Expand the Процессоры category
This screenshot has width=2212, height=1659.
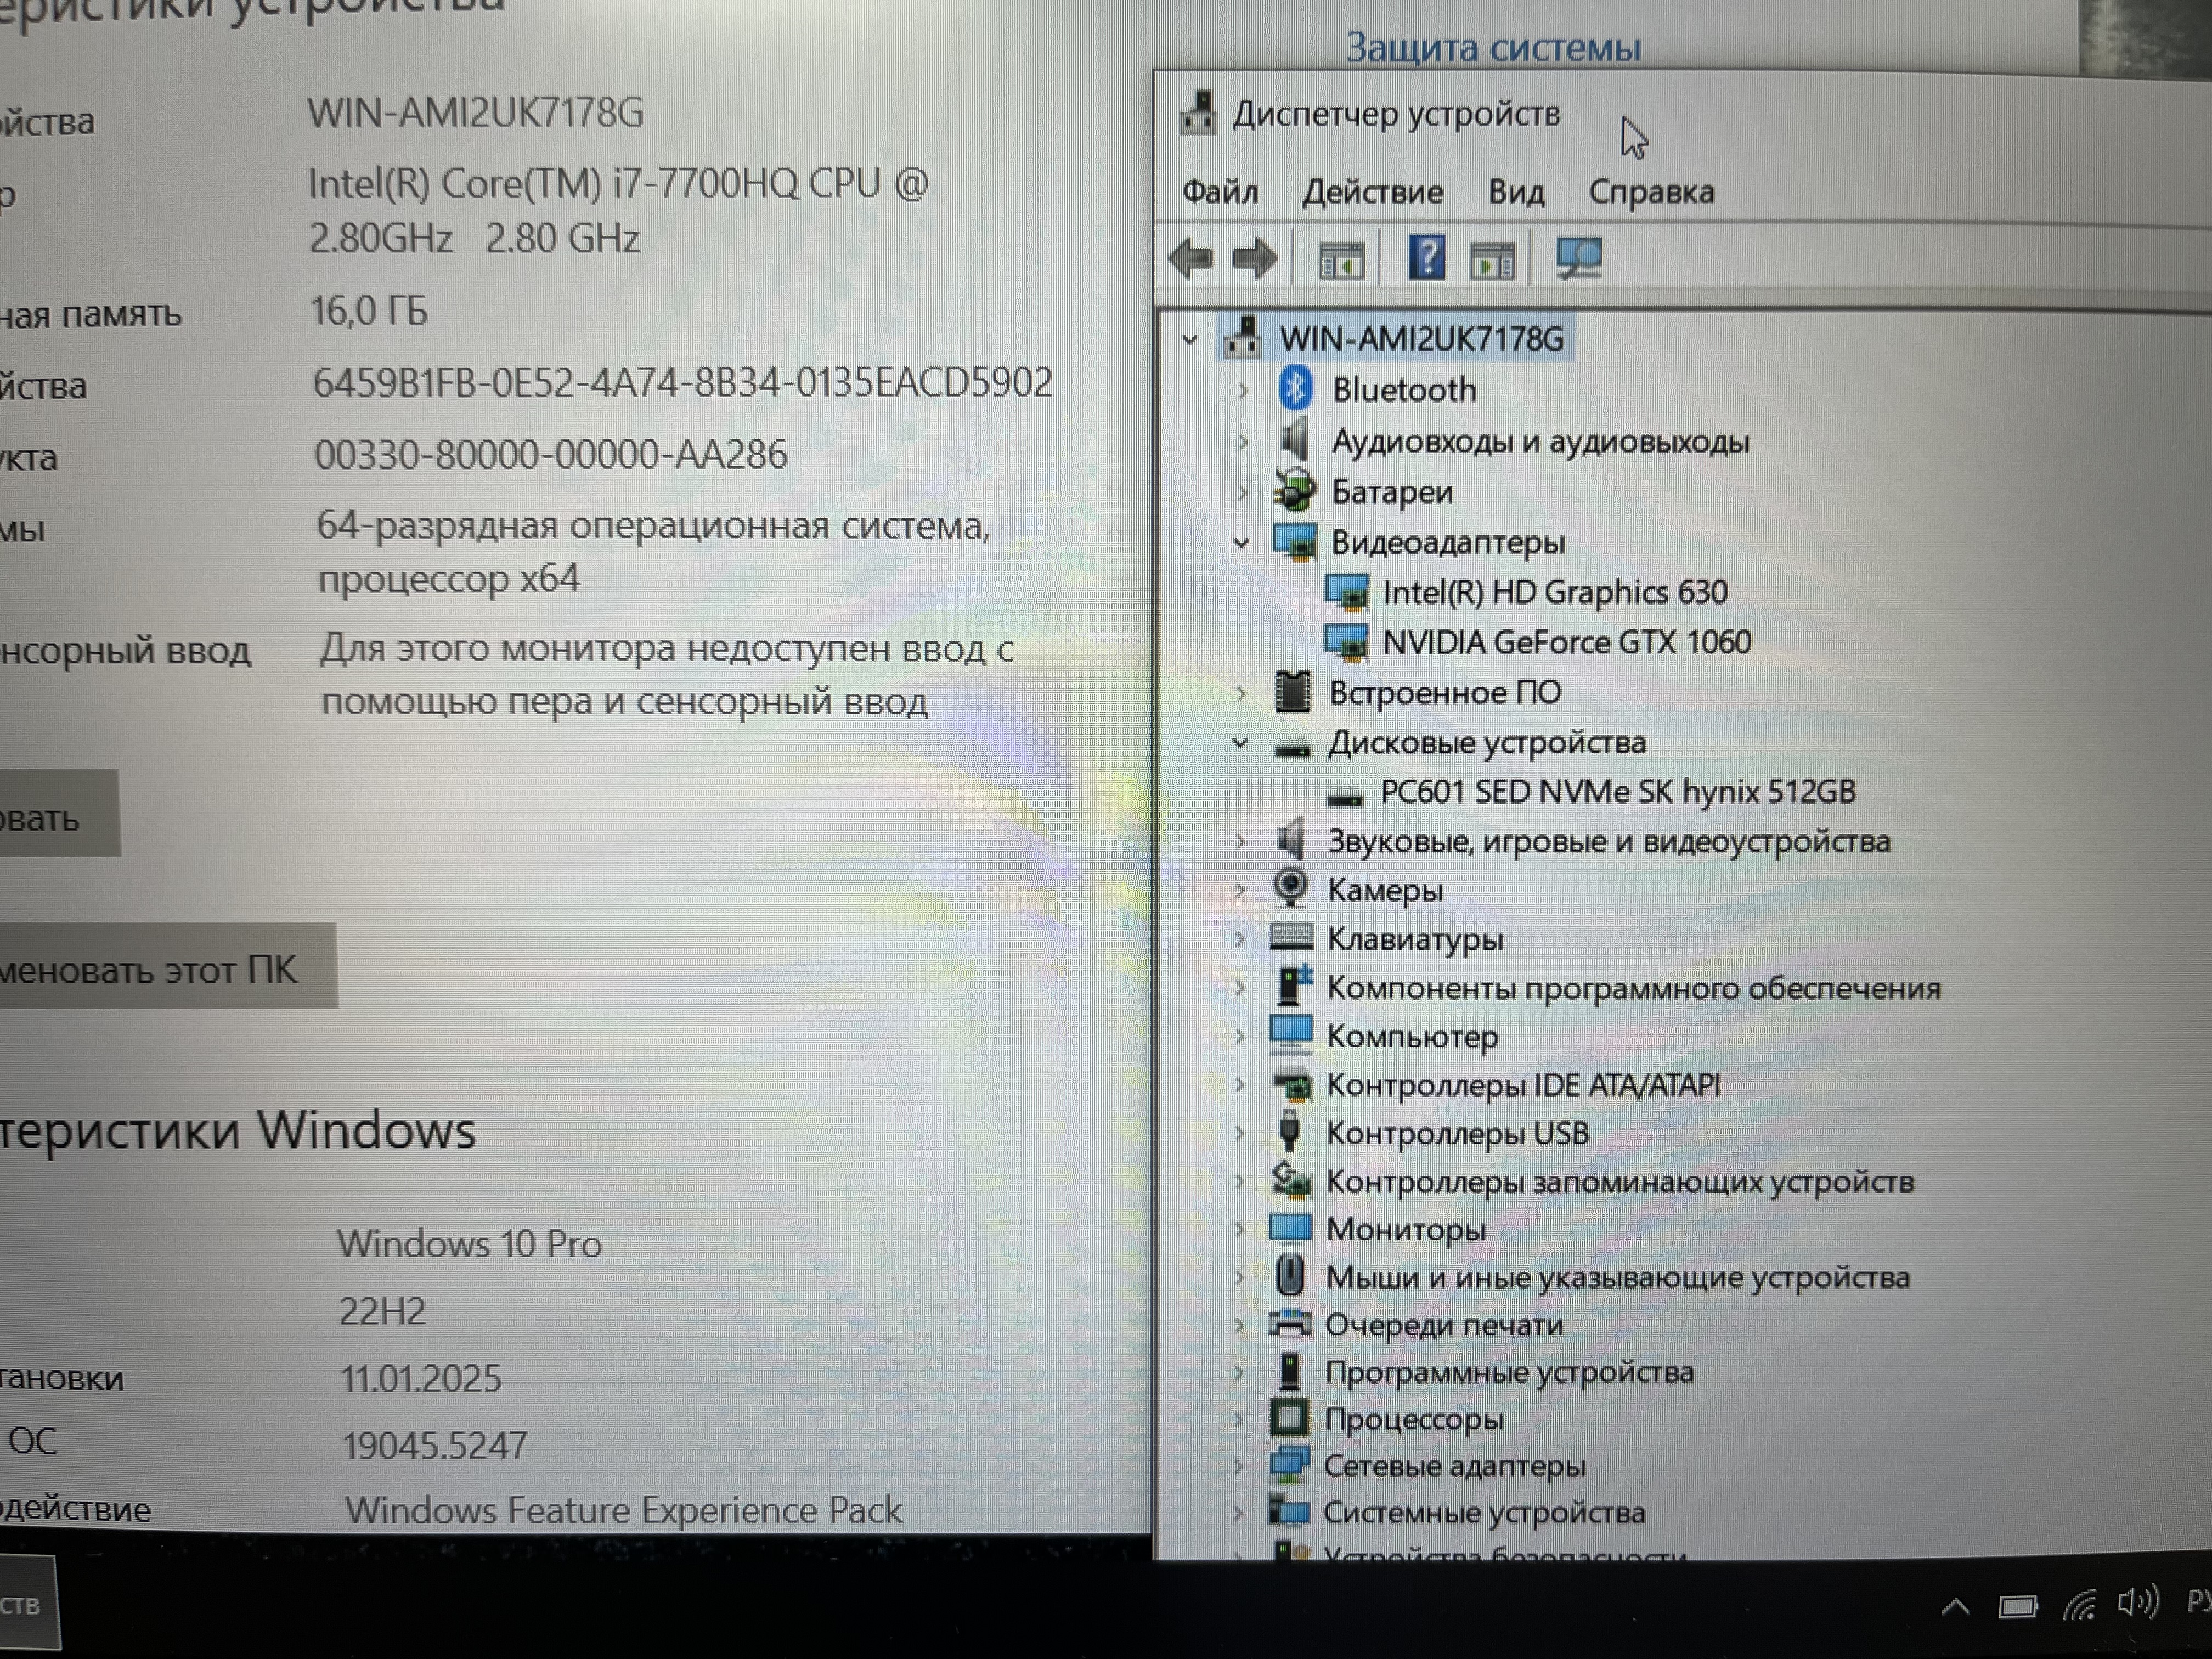[x=1239, y=1419]
